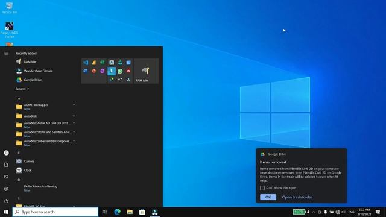The image size is (386, 217).
Task: Open the WhatsApp tile
Action: pyautogui.click(x=120, y=71)
